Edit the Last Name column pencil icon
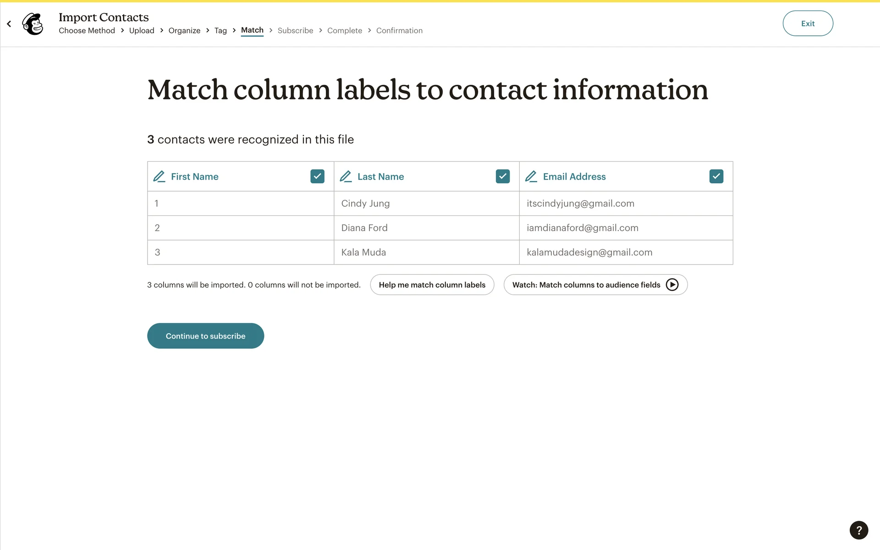This screenshot has width=880, height=550. point(346,176)
